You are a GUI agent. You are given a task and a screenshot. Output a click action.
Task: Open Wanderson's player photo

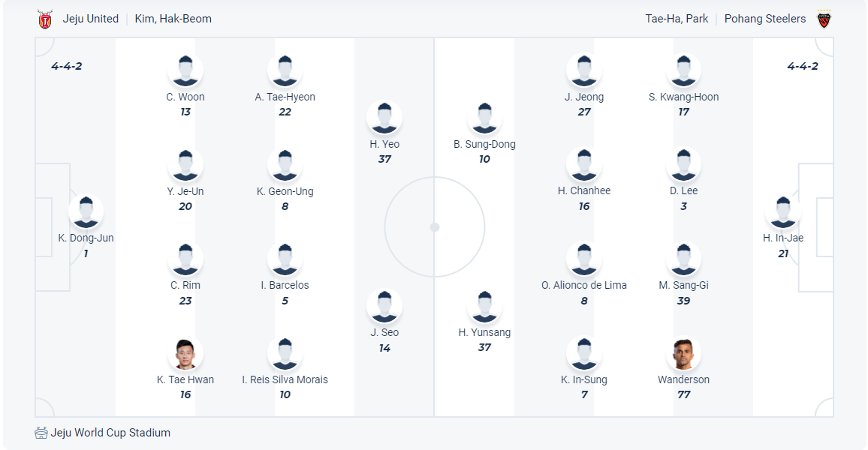coord(683,354)
